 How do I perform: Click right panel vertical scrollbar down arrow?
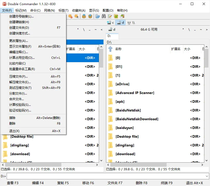click(x=206, y=160)
